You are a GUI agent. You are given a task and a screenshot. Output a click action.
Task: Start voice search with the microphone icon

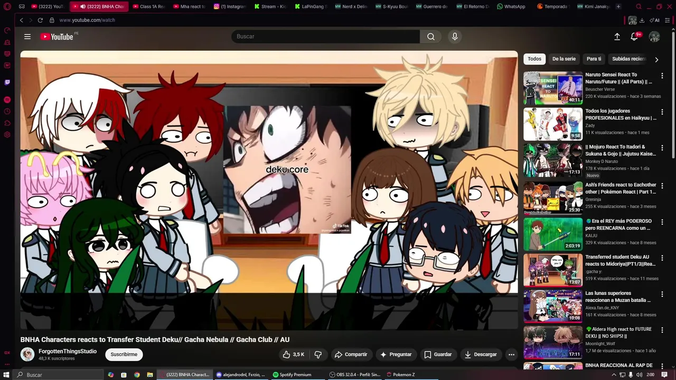click(455, 36)
